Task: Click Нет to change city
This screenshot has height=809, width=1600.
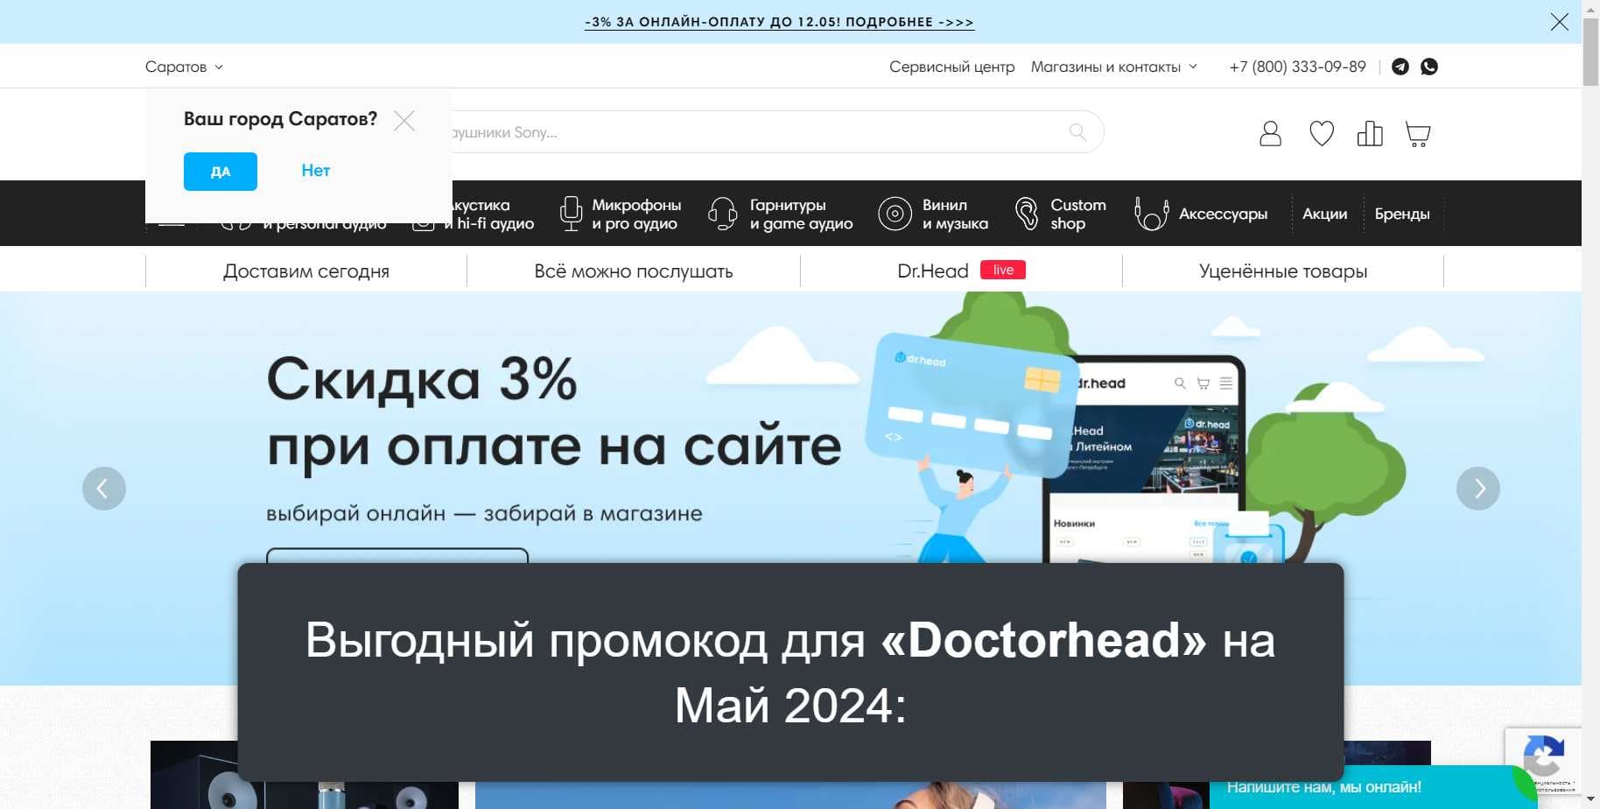Action: tap(315, 171)
